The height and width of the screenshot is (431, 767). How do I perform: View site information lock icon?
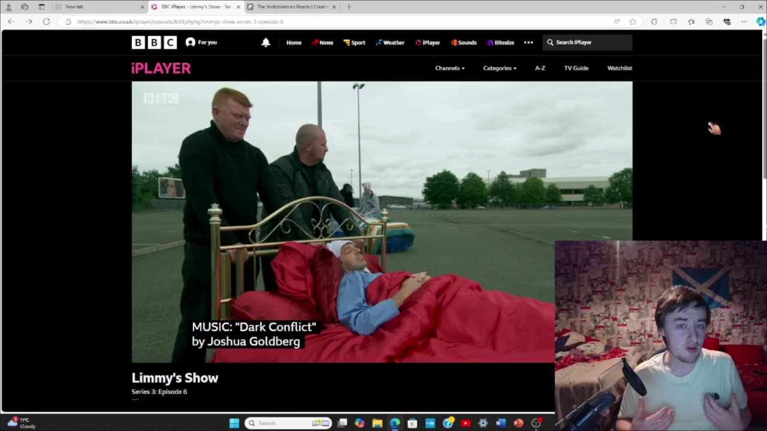tap(68, 22)
